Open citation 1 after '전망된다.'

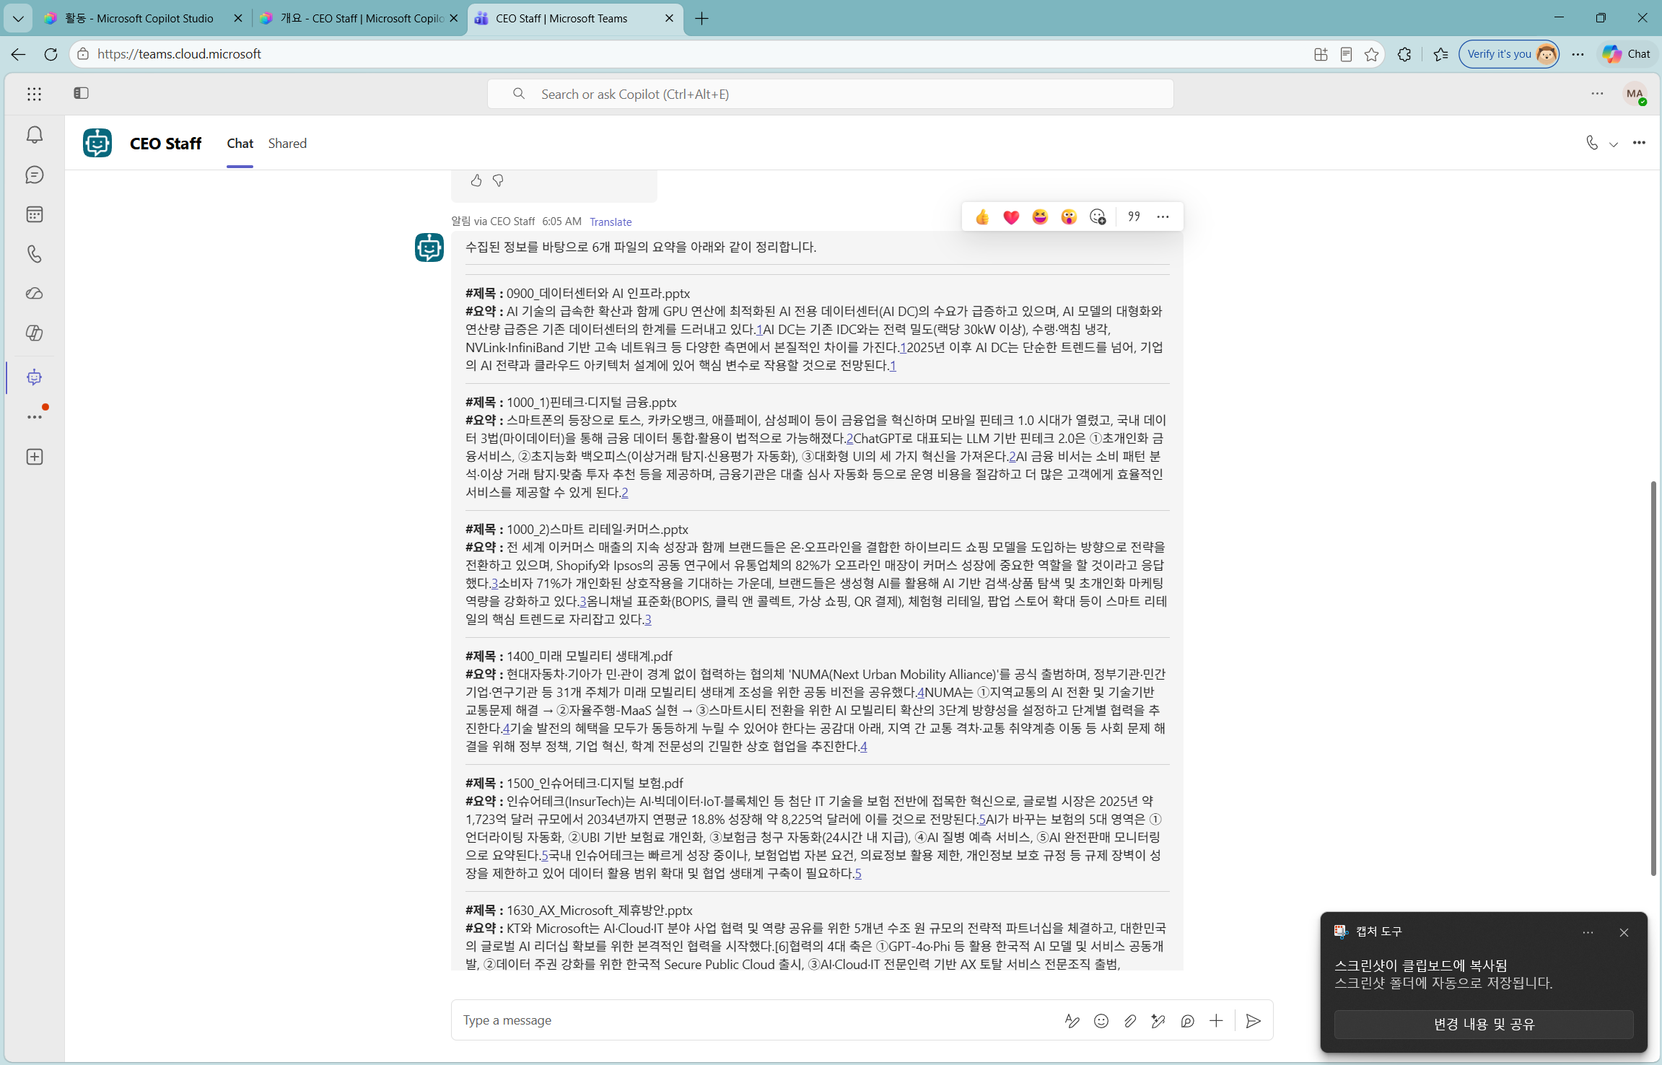point(893,366)
